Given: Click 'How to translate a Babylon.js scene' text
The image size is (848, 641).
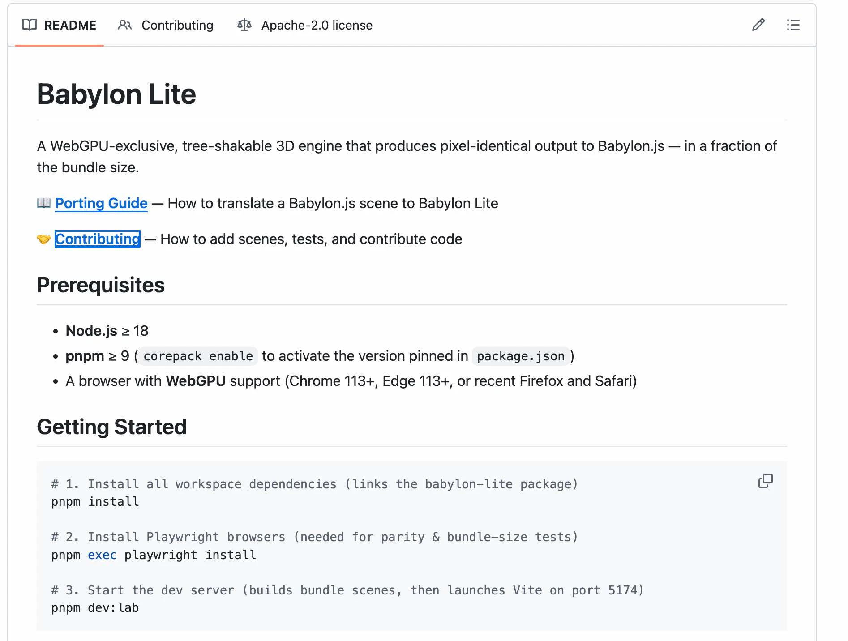Looking at the screenshot, I should pos(333,203).
